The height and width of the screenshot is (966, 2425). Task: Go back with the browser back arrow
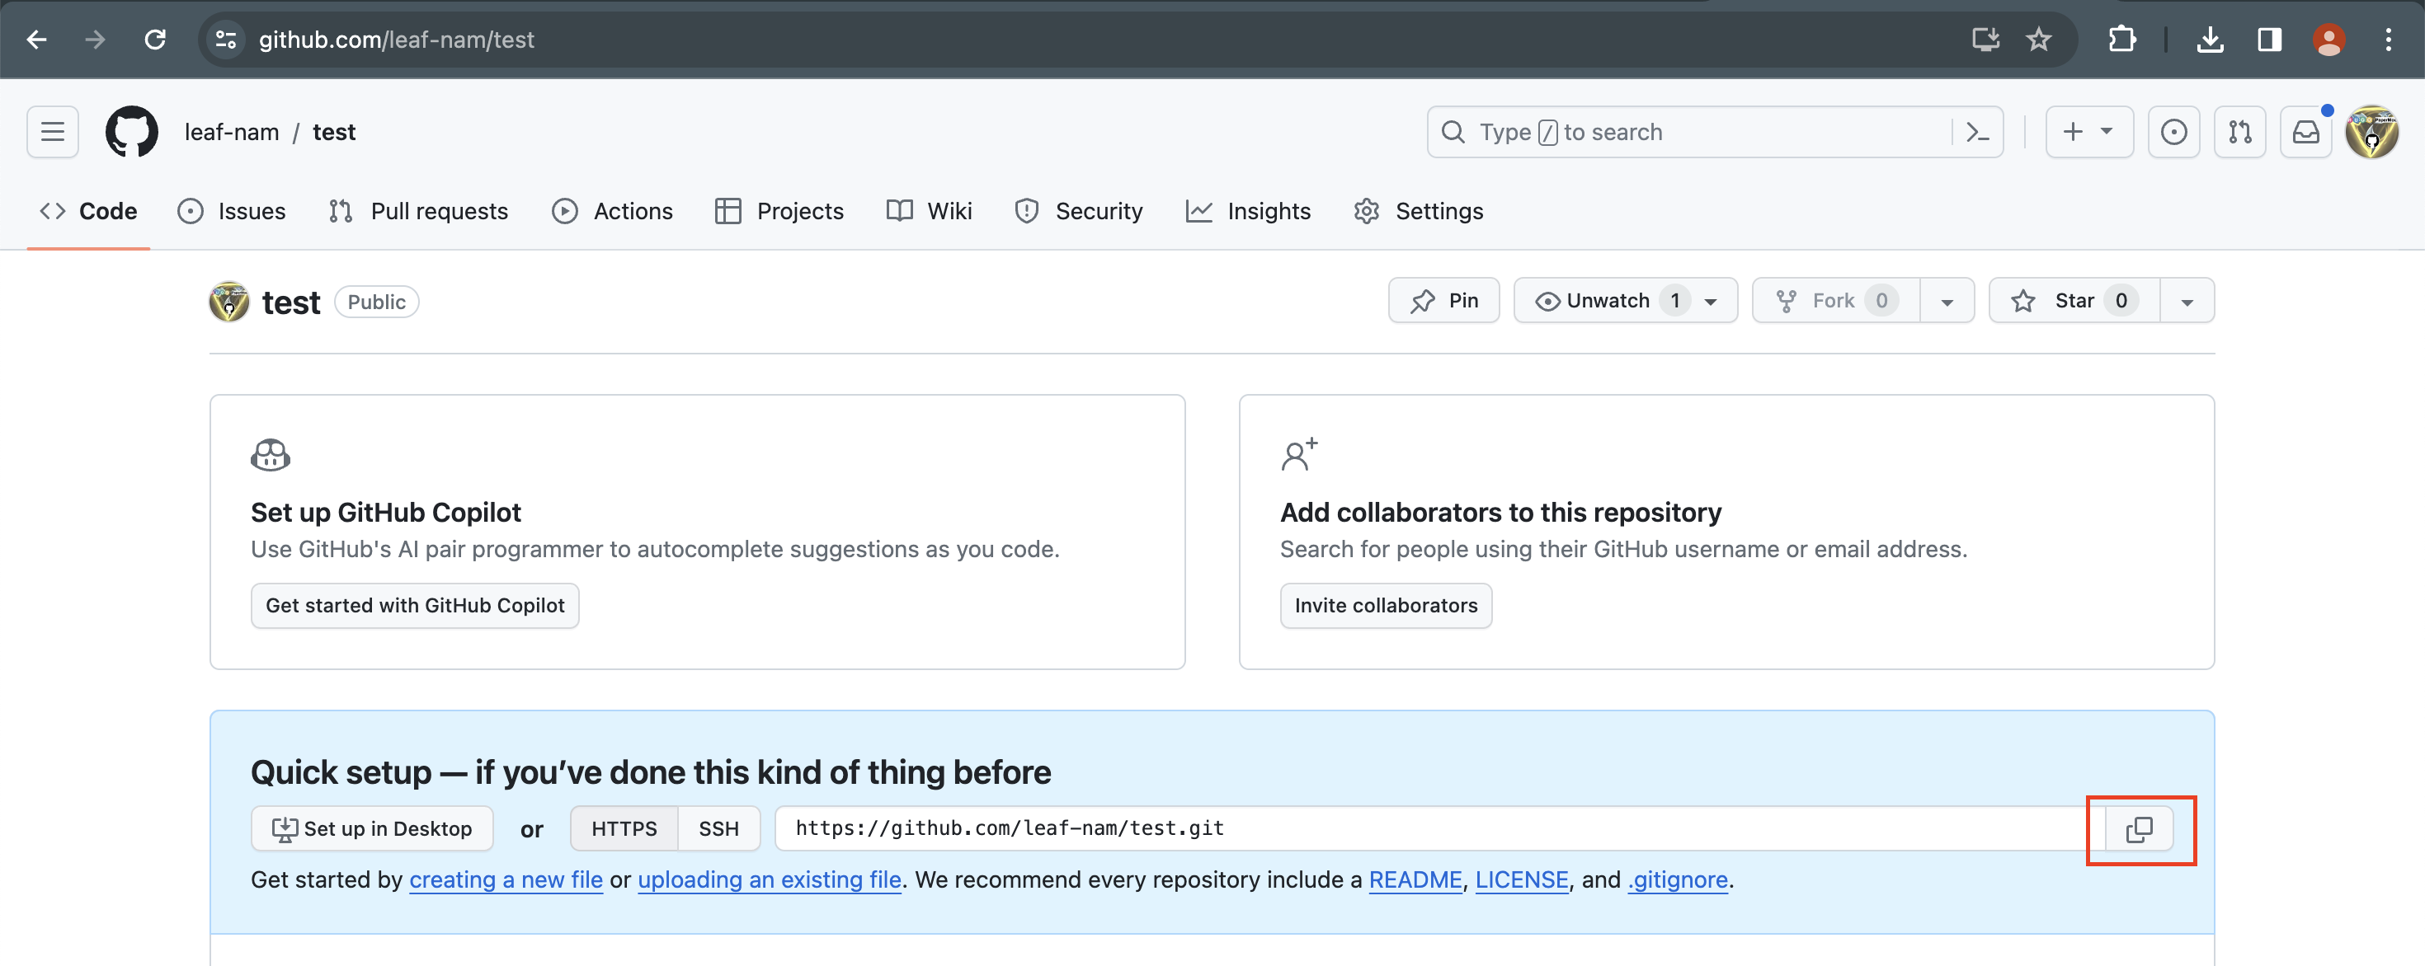pyautogui.click(x=37, y=40)
